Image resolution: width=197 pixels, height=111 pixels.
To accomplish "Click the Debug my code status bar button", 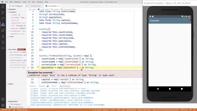I will click(x=22, y=110).
